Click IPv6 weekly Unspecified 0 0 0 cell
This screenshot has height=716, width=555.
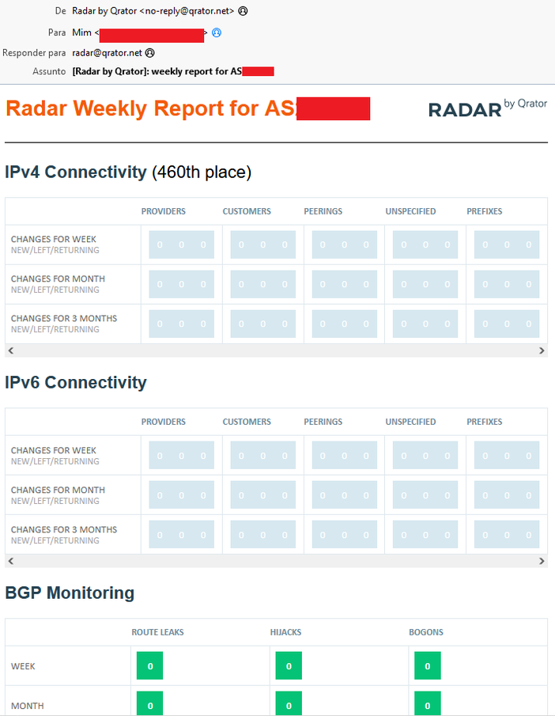coord(425,455)
